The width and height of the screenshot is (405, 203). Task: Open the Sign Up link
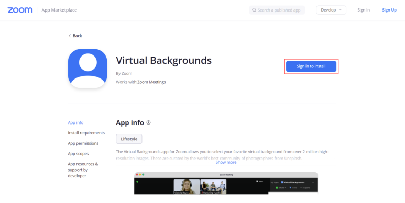click(x=389, y=10)
